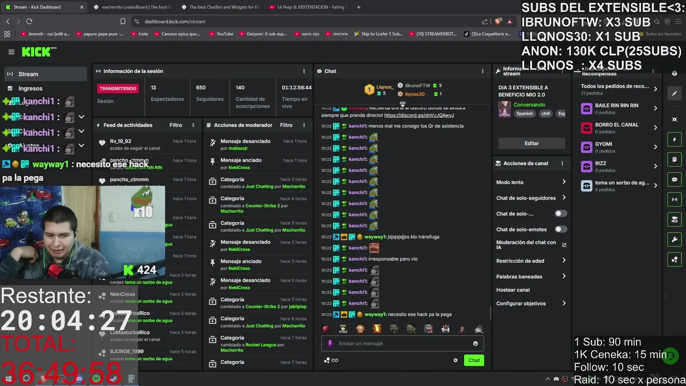
Task: Open Todos los pedidos de recompensas
Action: 619,89
